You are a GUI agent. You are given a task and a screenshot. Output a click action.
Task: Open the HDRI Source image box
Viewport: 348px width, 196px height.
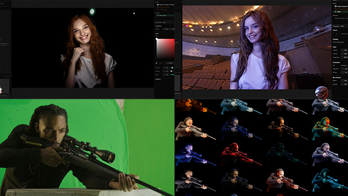click(336, 34)
